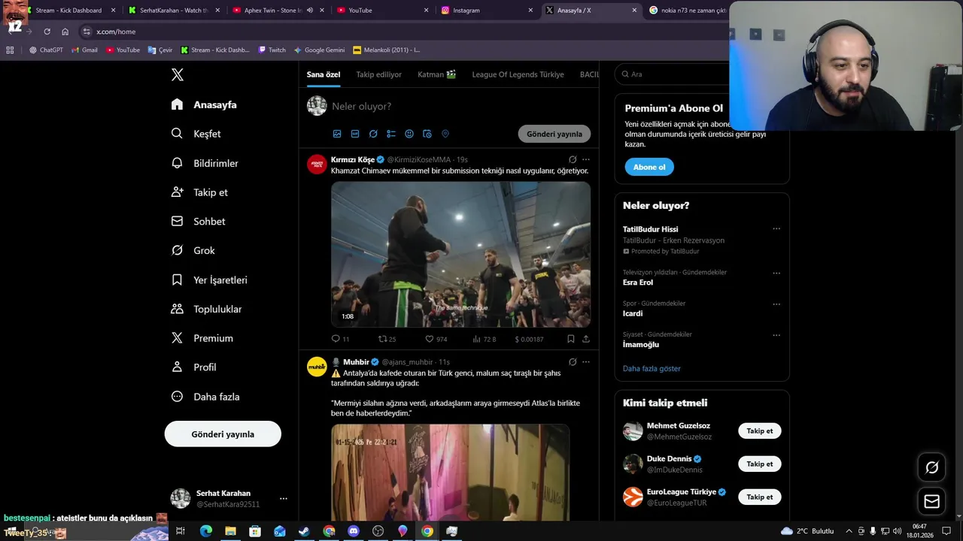This screenshot has width=963, height=541.
Task: Play the Khamzat Chimaev video
Action: [x=460, y=254]
